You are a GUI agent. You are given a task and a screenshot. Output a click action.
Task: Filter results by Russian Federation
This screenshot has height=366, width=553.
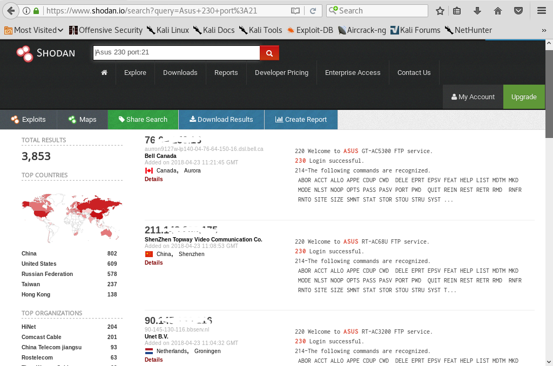pos(48,274)
